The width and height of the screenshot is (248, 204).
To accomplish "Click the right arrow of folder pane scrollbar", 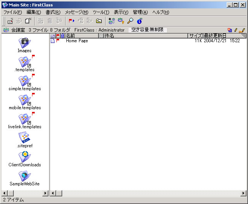I will click(45, 193).
